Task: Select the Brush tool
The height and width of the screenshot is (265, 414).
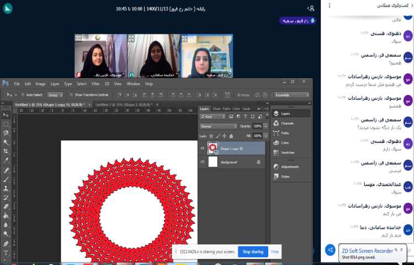Action: [6, 179]
